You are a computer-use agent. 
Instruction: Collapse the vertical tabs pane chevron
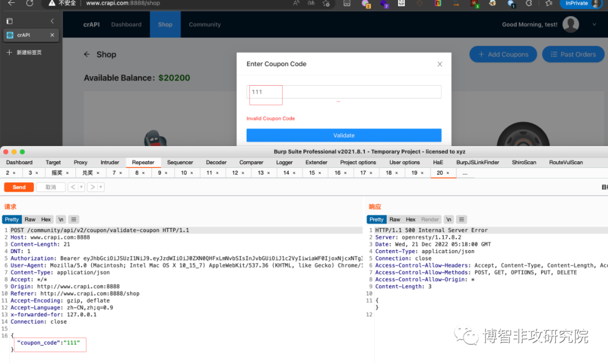coord(52,21)
